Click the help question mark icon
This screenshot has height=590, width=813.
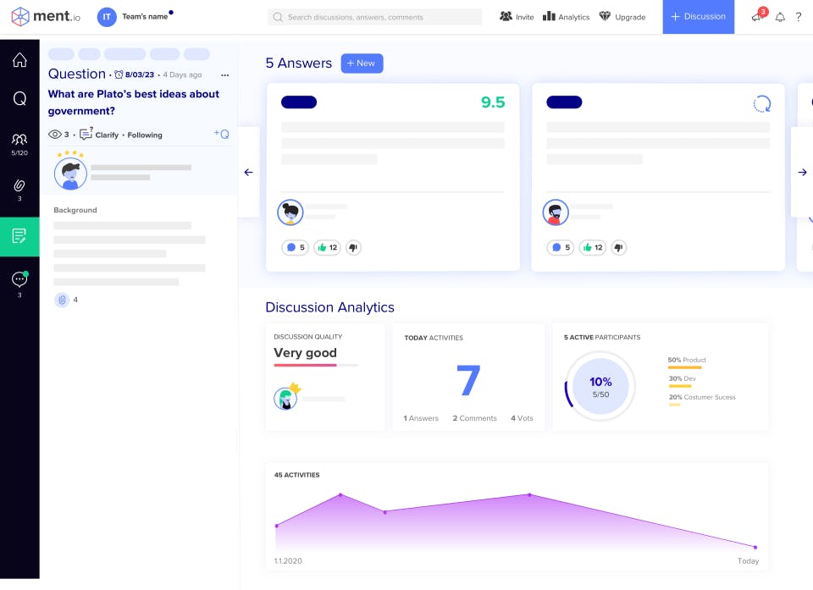[799, 17]
